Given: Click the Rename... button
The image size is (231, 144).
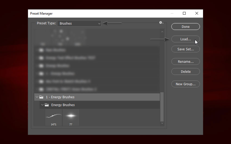Looking at the screenshot, I should tap(185, 62).
